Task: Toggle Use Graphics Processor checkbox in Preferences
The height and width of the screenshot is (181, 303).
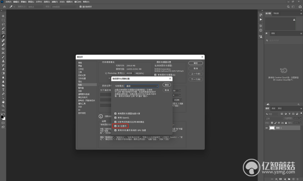Action: pyautogui.click(x=155, y=75)
